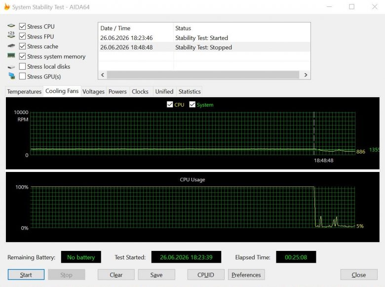The height and width of the screenshot is (287, 385).
Task: Click the Test Started value 26.06.2026 18:23:39
Action: coord(186,257)
